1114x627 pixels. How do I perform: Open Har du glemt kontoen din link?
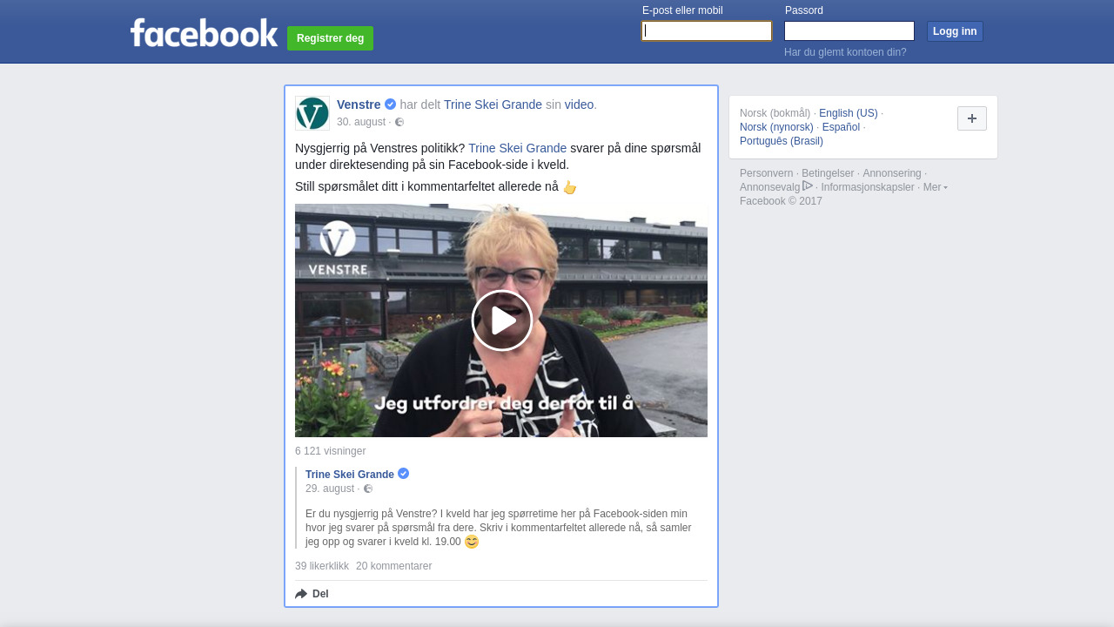click(x=845, y=52)
